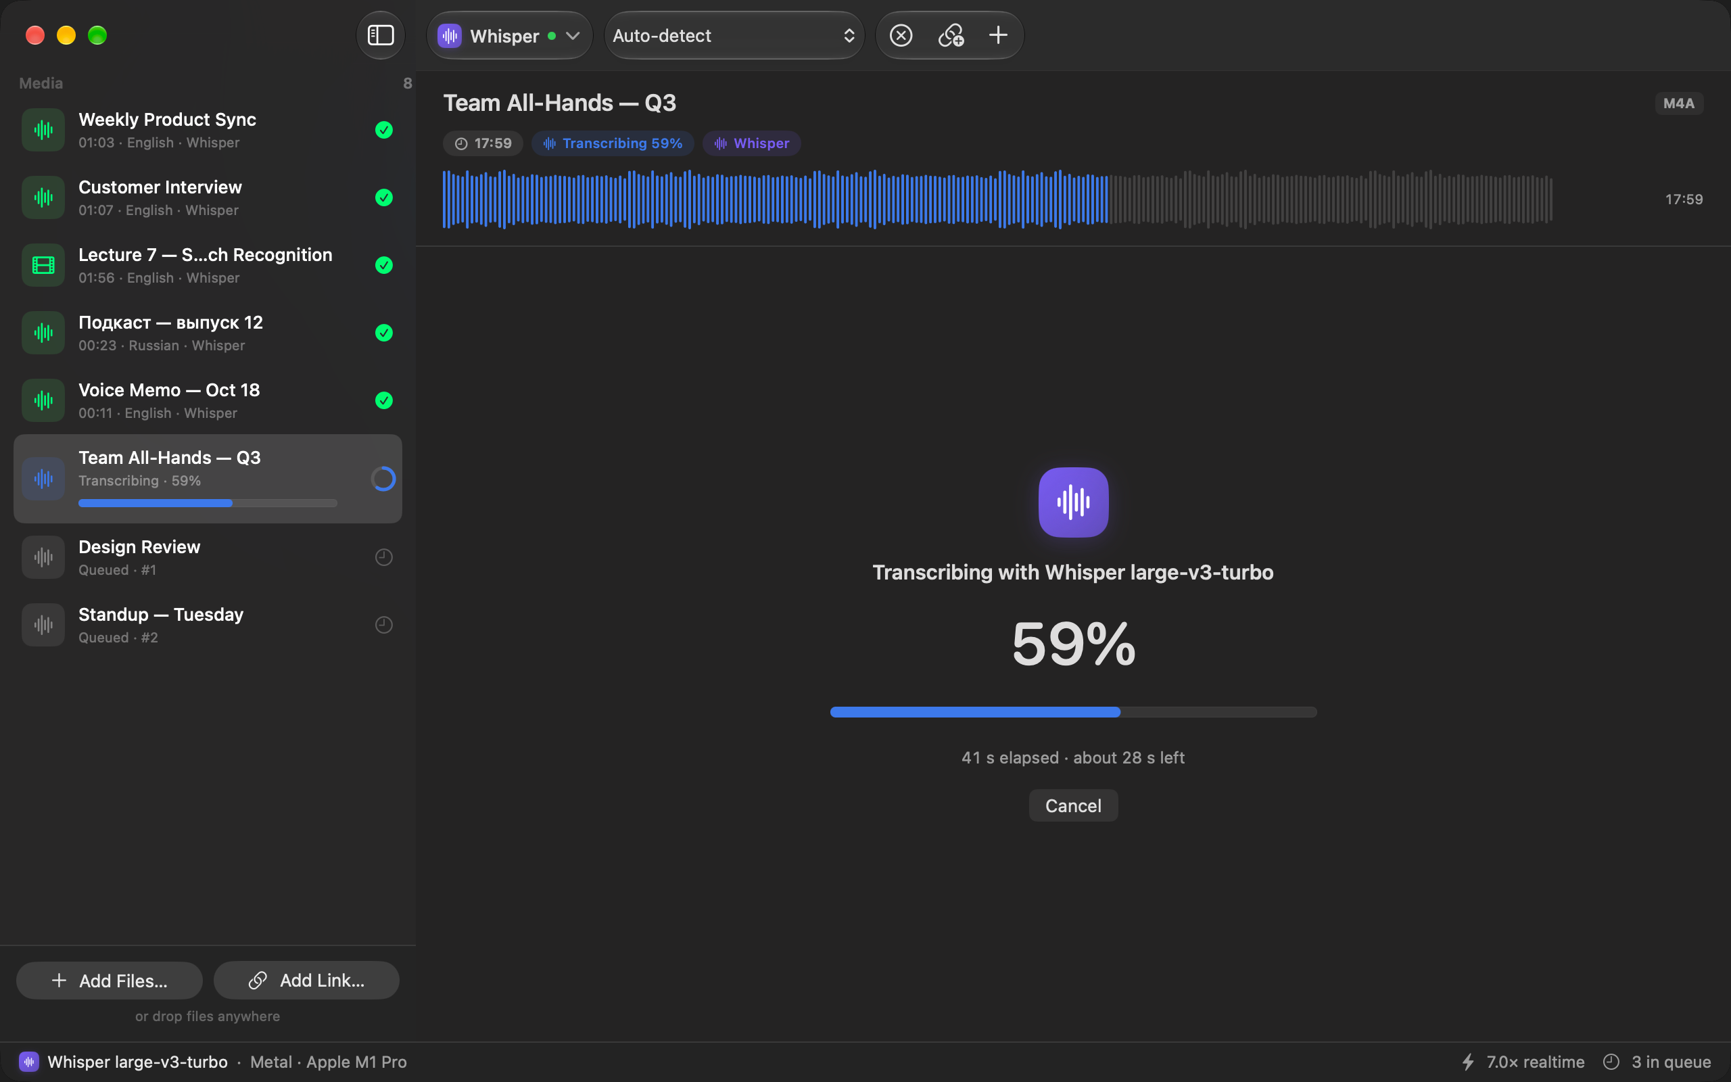This screenshot has height=1082, width=1731.
Task: Select Standup — Tuesday queued item
Action: click(x=208, y=625)
